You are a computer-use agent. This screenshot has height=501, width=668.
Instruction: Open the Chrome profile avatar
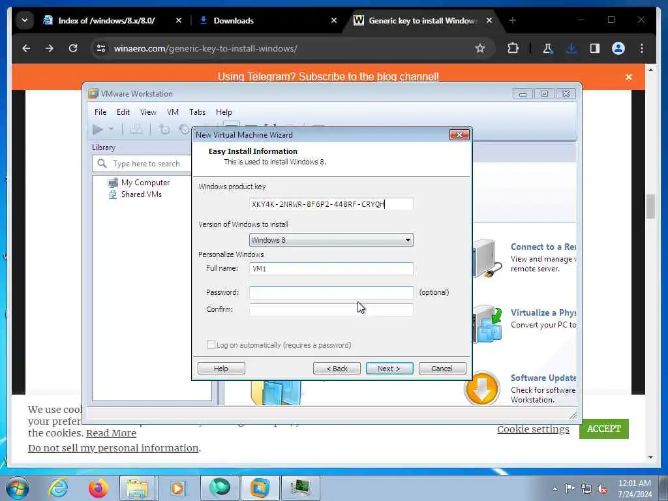(x=618, y=48)
